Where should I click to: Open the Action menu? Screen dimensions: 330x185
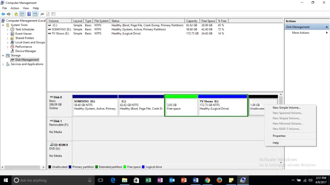[15, 8]
